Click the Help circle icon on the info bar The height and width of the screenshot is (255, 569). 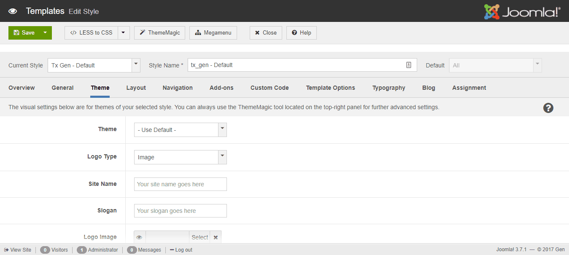click(548, 108)
